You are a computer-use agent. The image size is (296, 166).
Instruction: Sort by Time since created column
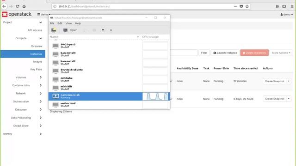coord(246,68)
